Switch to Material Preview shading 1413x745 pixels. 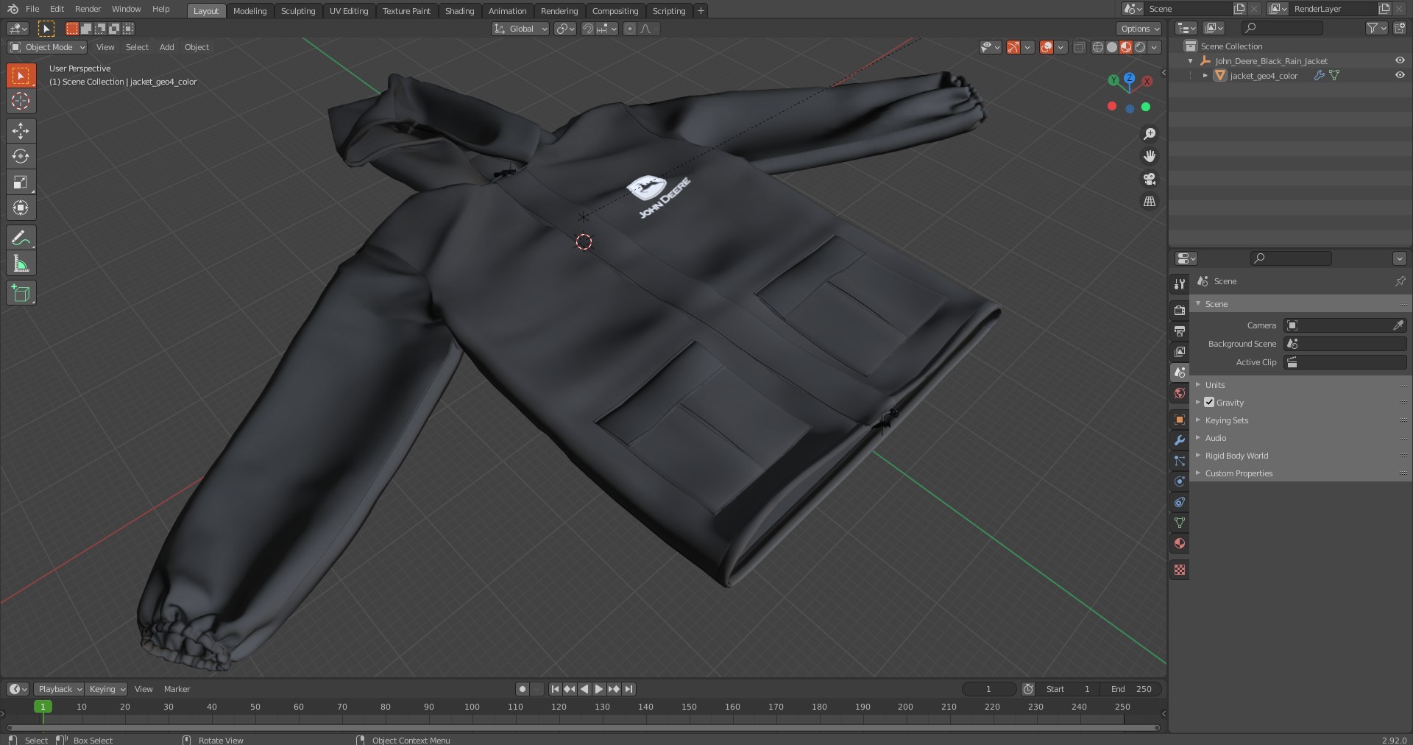(1126, 47)
